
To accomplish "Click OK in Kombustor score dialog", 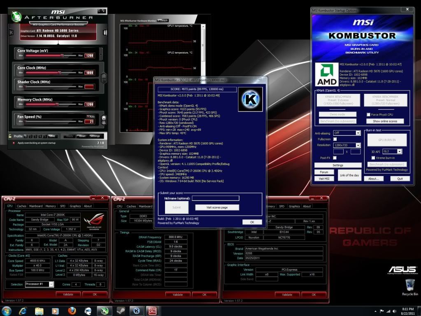I will pos(252,222).
